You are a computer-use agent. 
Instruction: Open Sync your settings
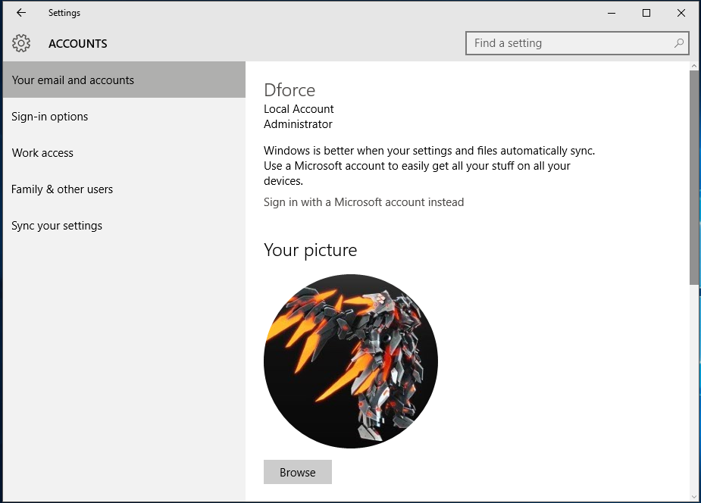124,226
